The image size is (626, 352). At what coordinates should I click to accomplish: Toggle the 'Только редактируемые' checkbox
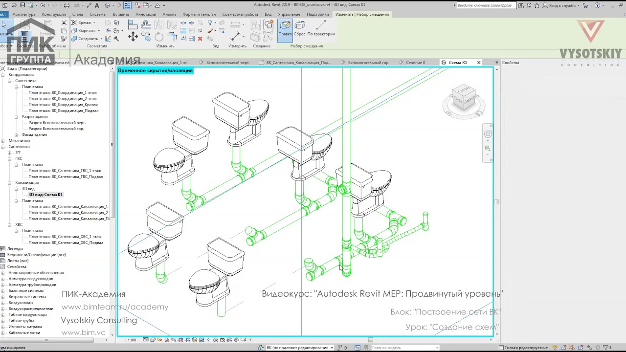[x=501, y=348]
